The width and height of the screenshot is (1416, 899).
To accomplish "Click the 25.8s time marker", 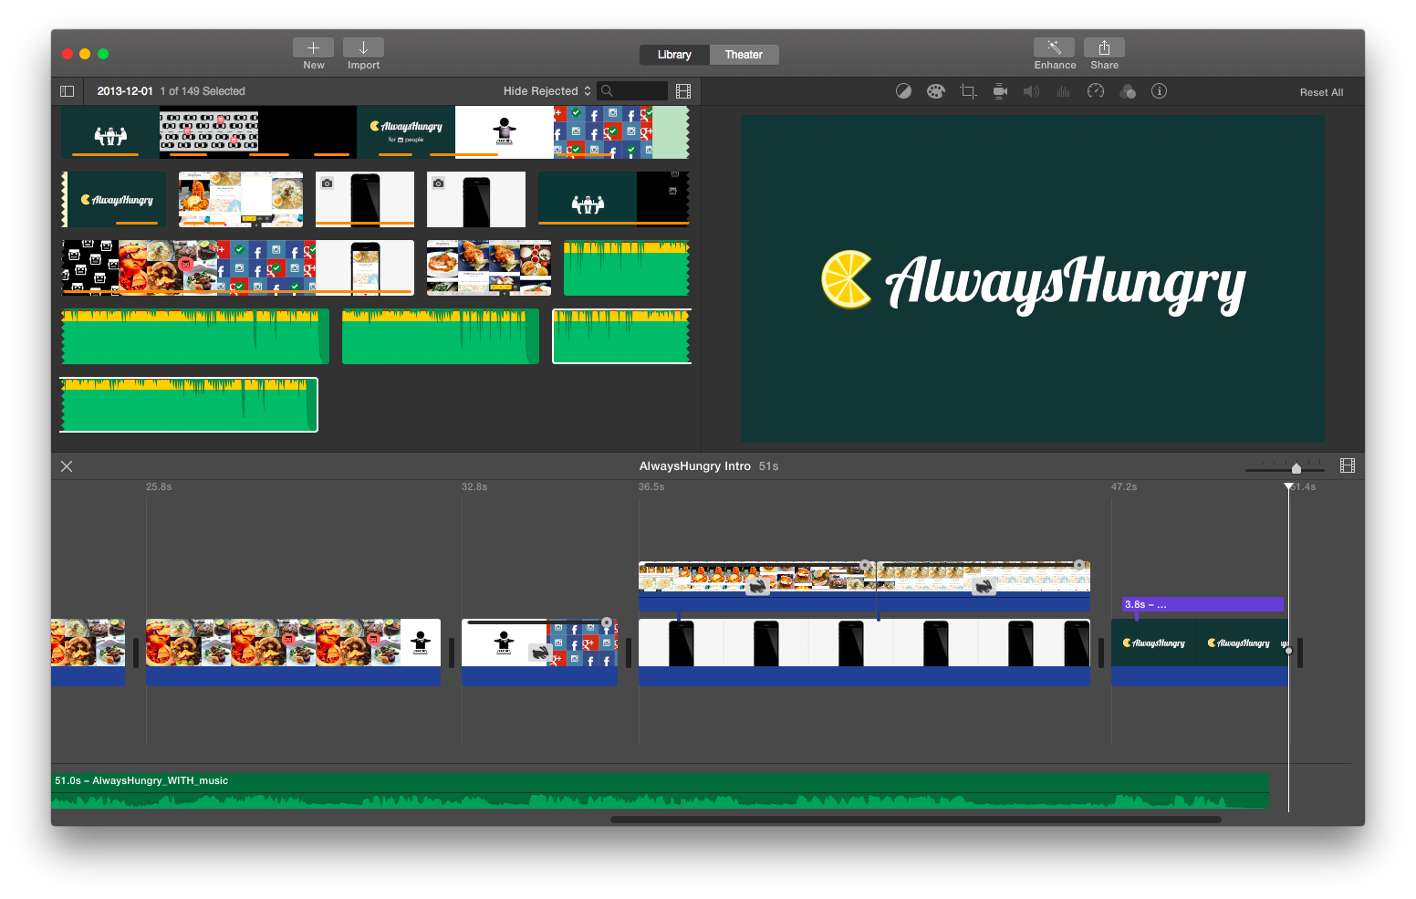I will tap(159, 487).
